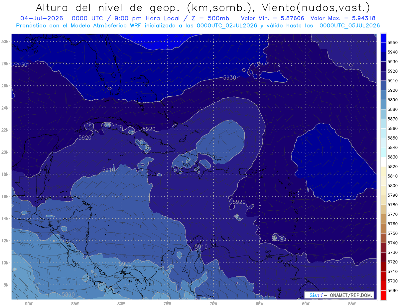Click the 5920 contour label near 16N, 67W
Image resolution: width=399 pixels, height=308 pixels.
pos(239,202)
